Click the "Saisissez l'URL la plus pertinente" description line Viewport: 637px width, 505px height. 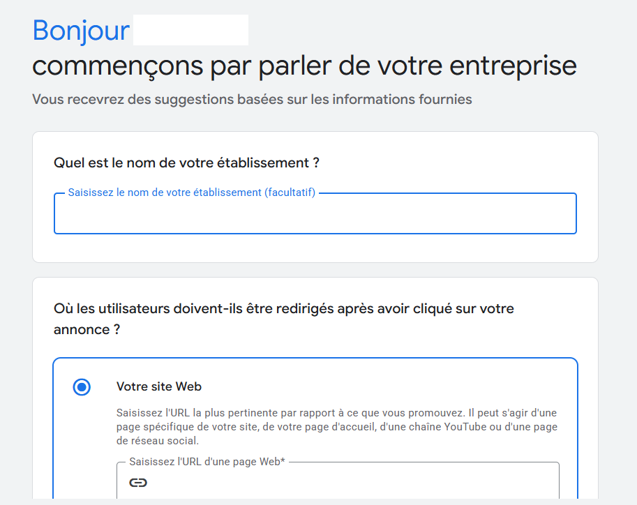(336, 413)
